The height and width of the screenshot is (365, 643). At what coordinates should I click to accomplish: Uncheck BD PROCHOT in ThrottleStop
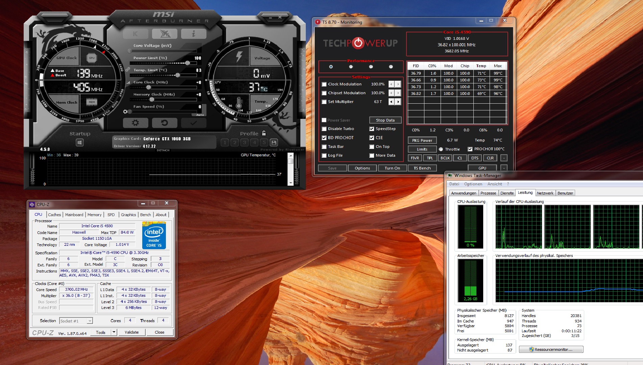pos(324,138)
